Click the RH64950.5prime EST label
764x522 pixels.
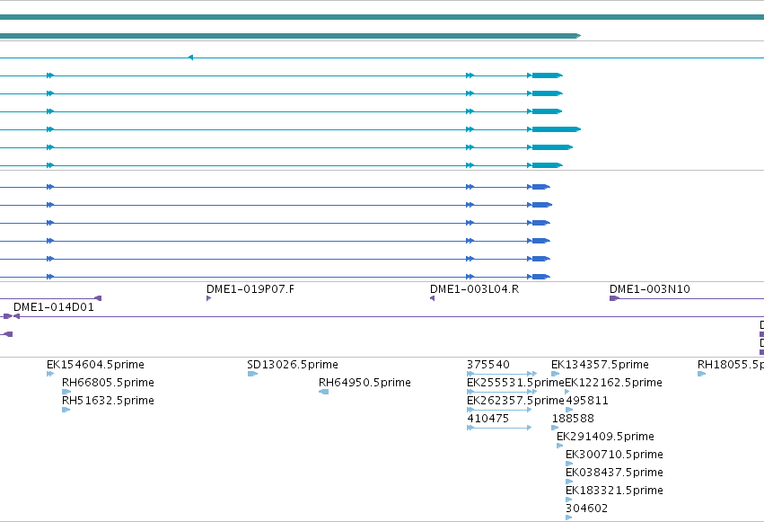pyautogui.click(x=364, y=383)
